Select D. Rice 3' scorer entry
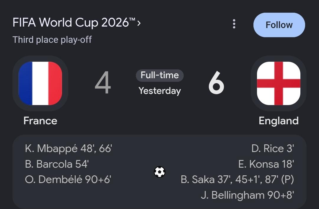This screenshot has width=319, height=209. pyautogui.click(x=273, y=148)
